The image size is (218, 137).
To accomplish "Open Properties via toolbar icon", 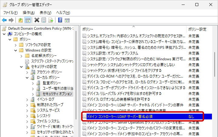I will click(44, 20).
